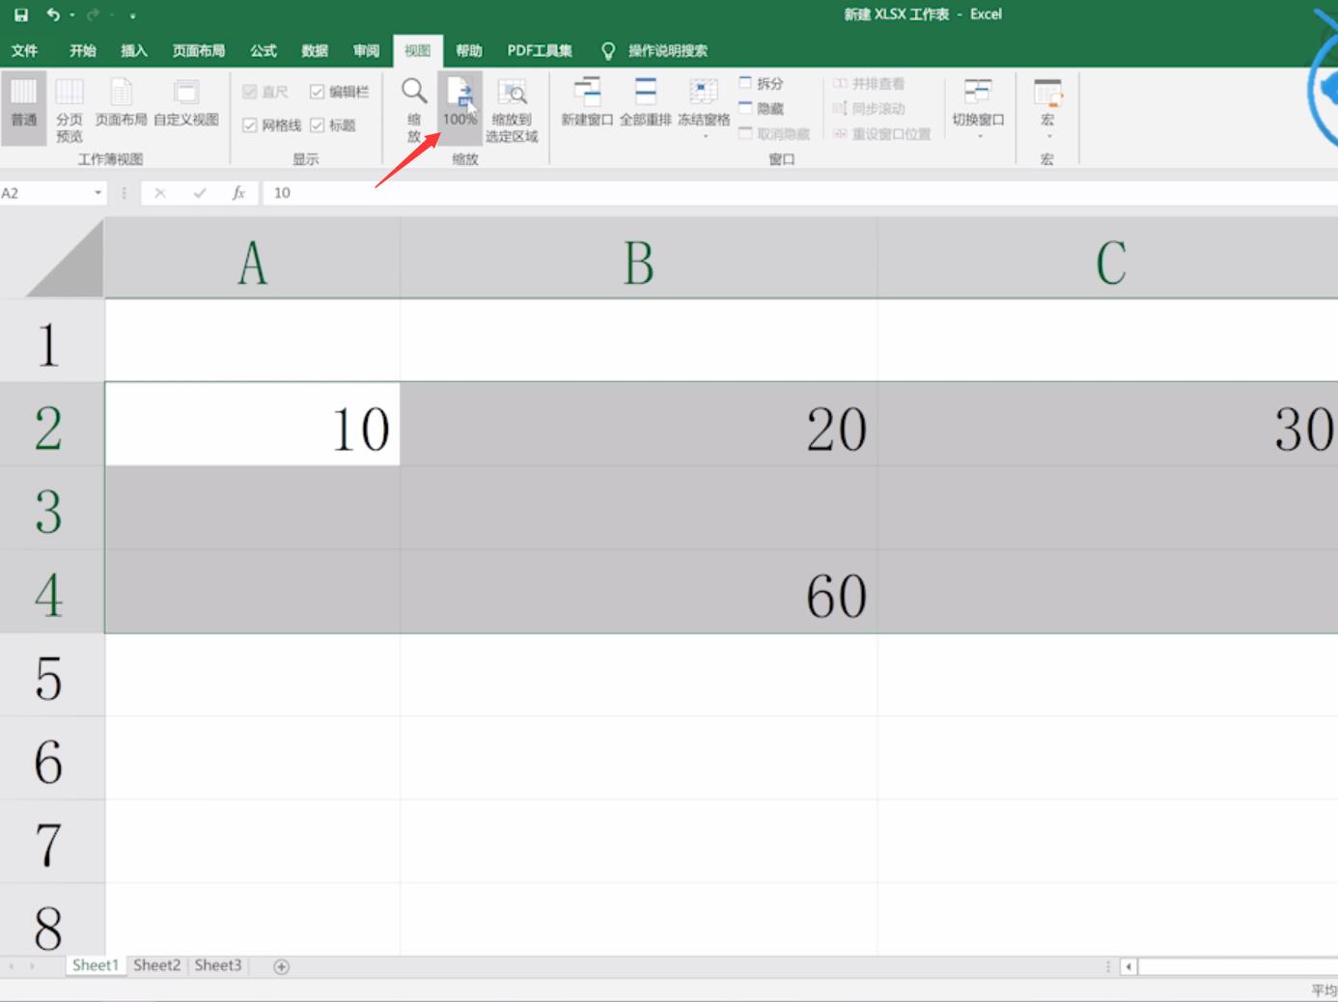Click the formula bar input showing 10
The image size is (1338, 1002).
point(799,193)
